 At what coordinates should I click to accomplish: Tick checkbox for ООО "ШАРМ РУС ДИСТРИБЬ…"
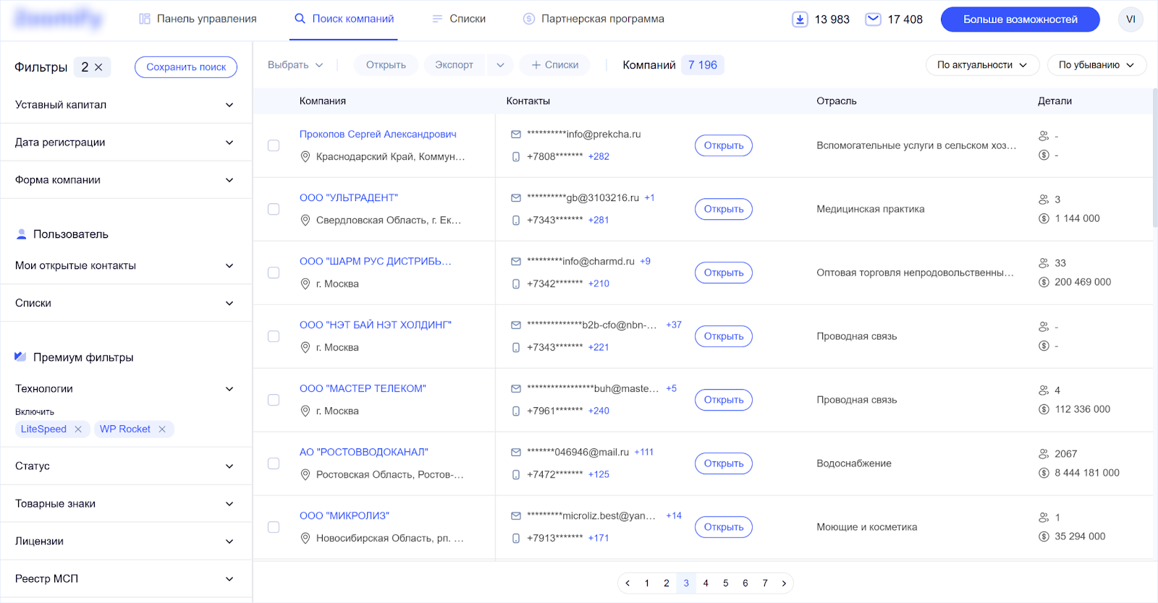(274, 273)
